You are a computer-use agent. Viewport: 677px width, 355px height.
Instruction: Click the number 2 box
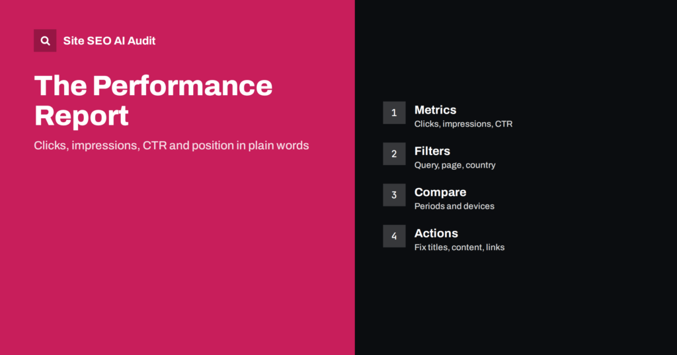(x=394, y=154)
